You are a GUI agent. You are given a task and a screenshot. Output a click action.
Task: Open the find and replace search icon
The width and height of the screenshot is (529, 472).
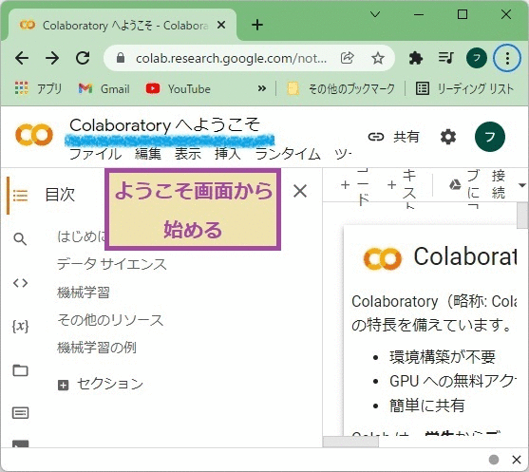[x=20, y=239]
